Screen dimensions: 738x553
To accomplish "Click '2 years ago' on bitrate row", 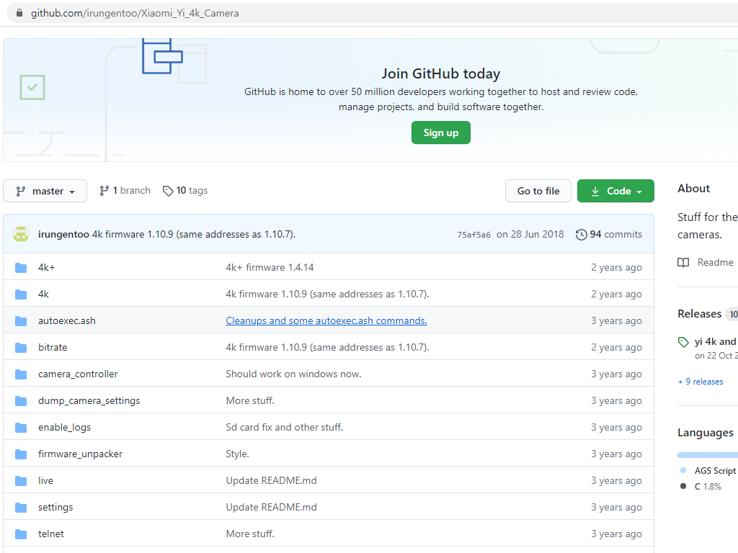I will [x=617, y=348].
